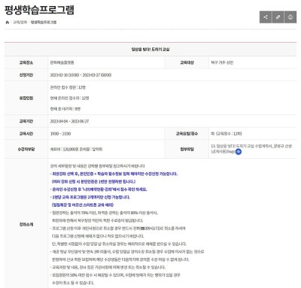Image resolution: width=301 pixels, height=288 pixels.
Task: Download the 수업계획서 hwp attachment file
Action: coord(251,149)
